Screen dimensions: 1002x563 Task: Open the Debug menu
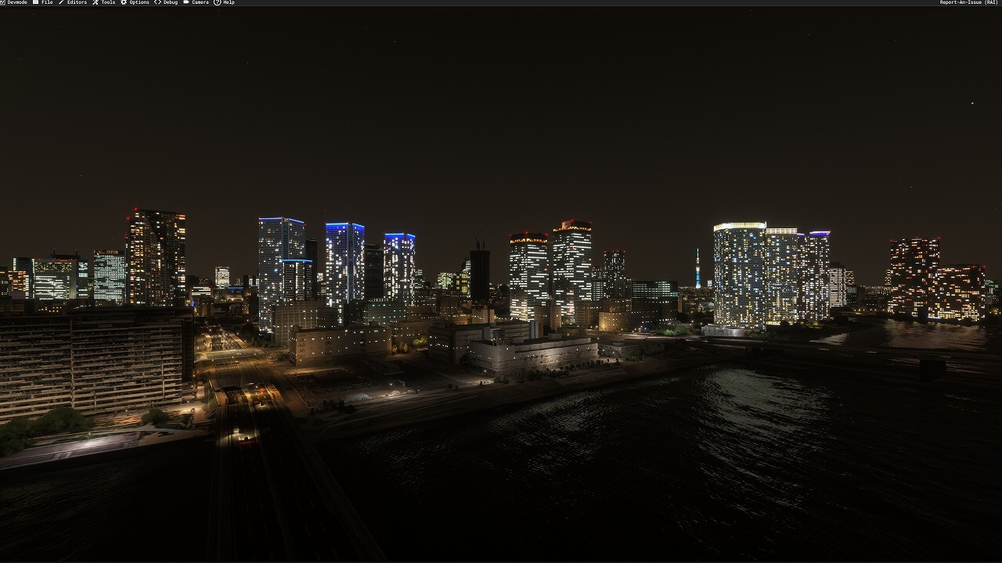coord(171,2)
